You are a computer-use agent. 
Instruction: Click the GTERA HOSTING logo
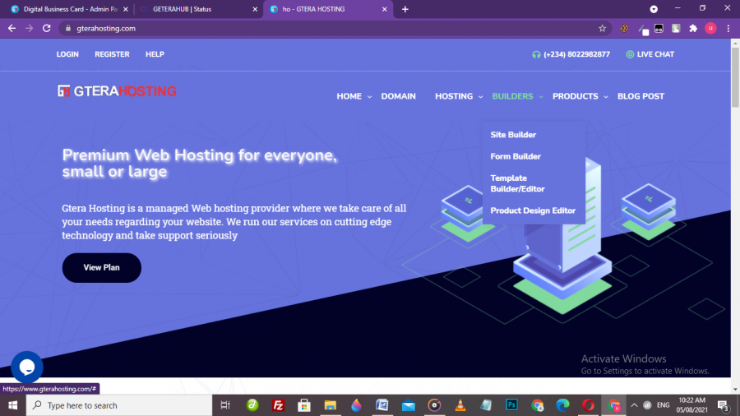[x=117, y=91]
